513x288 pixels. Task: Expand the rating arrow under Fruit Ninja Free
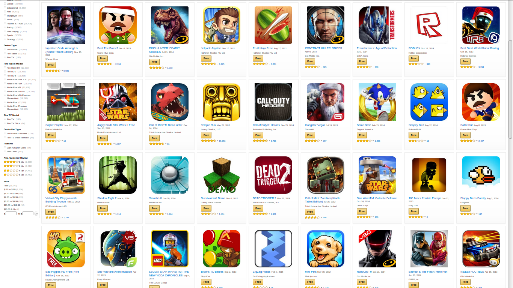coord(270,64)
